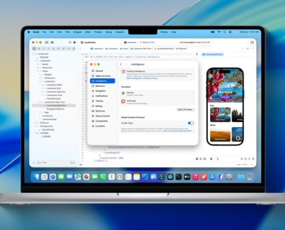The width and height of the screenshot is (285, 230).
Task: Toggle the inspector panel at window's top right
Action: (252, 43)
